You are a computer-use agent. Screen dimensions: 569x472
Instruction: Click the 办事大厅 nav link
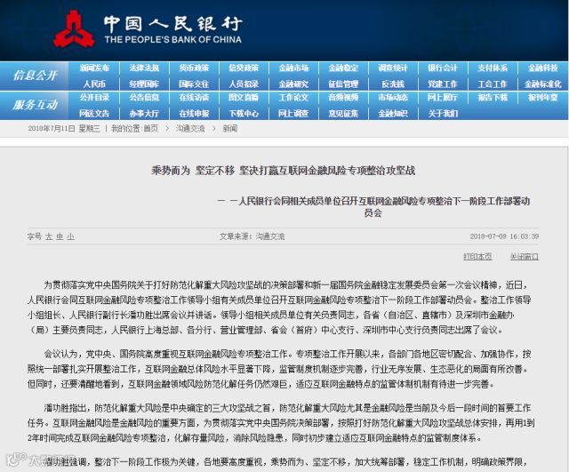(144, 114)
